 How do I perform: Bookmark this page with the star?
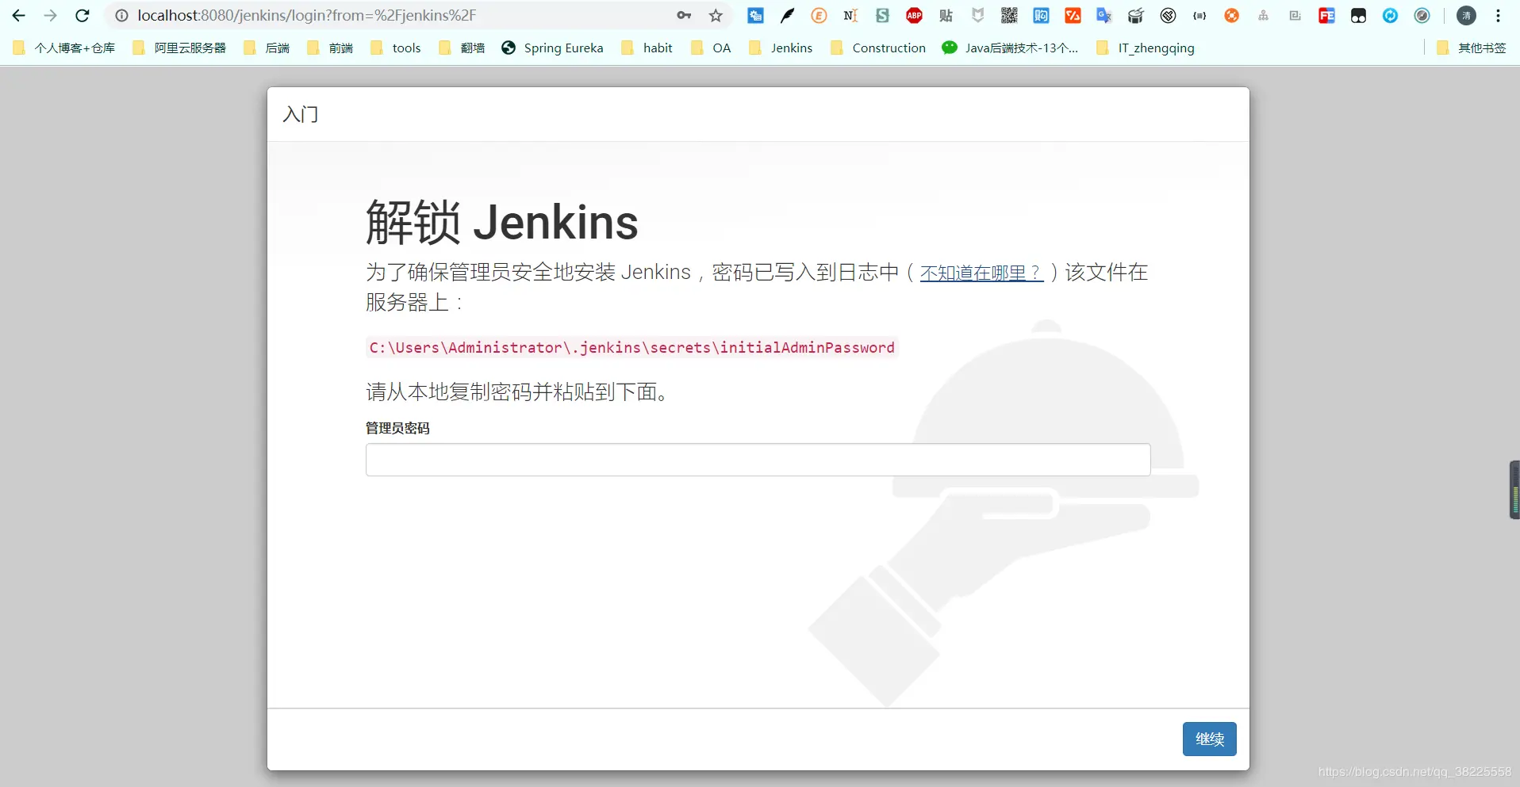click(716, 16)
